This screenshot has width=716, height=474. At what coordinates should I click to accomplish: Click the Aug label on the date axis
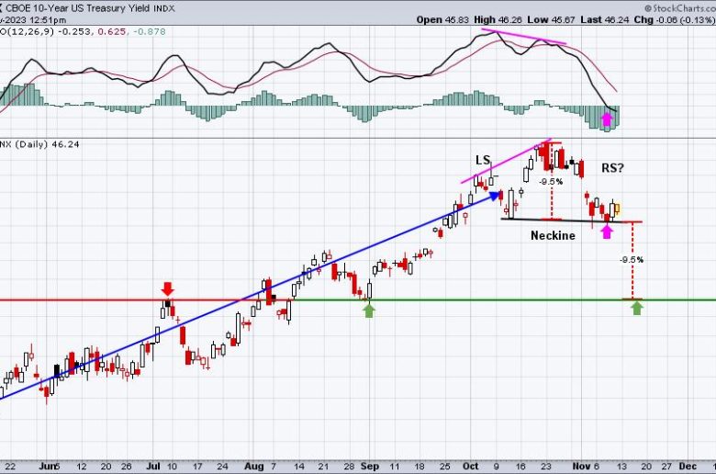(x=254, y=467)
